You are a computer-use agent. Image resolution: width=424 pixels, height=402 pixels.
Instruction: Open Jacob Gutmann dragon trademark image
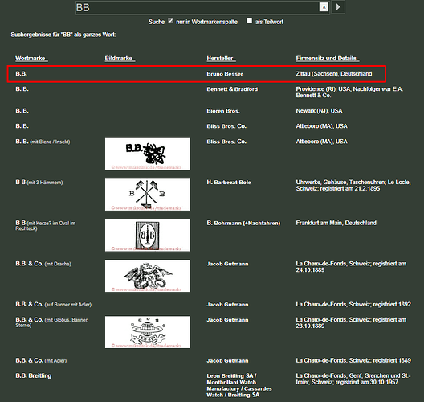tap(148, 276)
